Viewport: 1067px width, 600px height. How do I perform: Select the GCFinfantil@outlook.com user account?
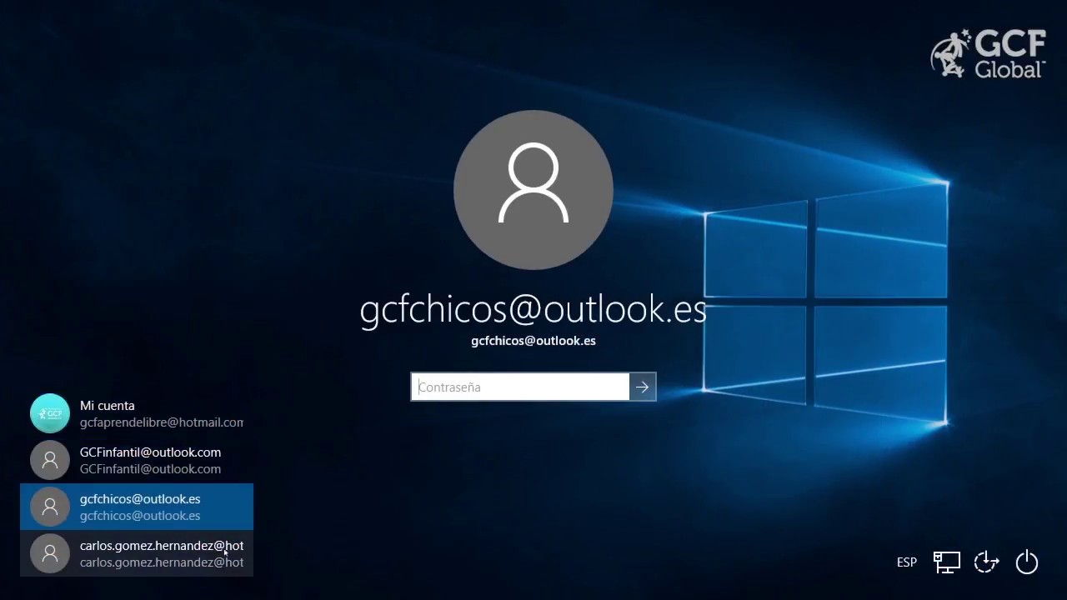point(137,460)
